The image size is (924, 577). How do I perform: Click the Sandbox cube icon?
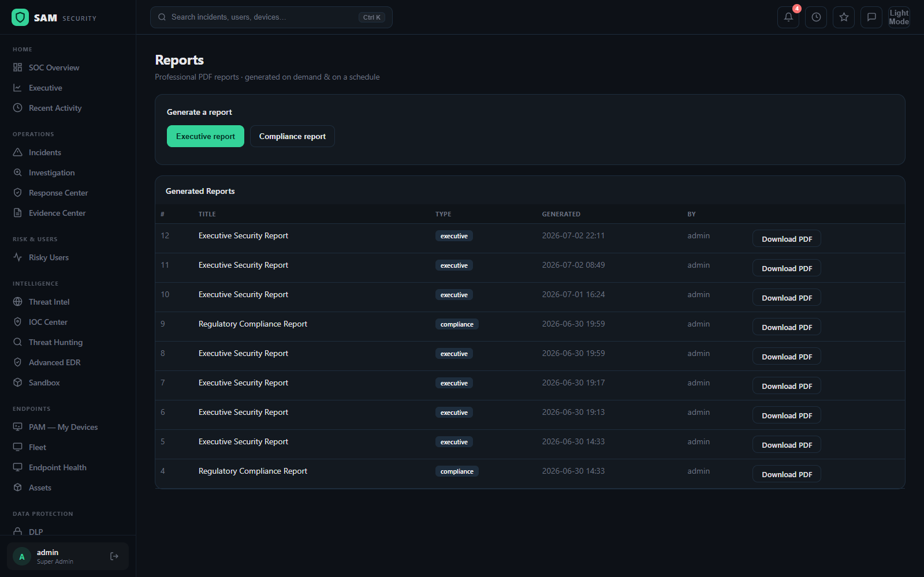pos(18,383)
